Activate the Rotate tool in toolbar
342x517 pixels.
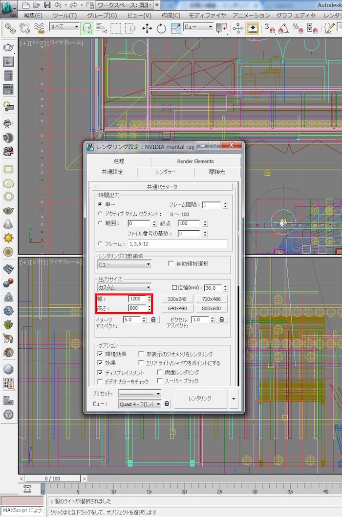[161, 28]
